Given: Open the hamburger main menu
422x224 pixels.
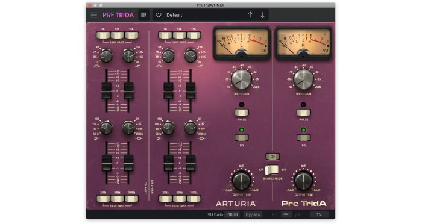Looking at the screenshot, I should point(93,15).
